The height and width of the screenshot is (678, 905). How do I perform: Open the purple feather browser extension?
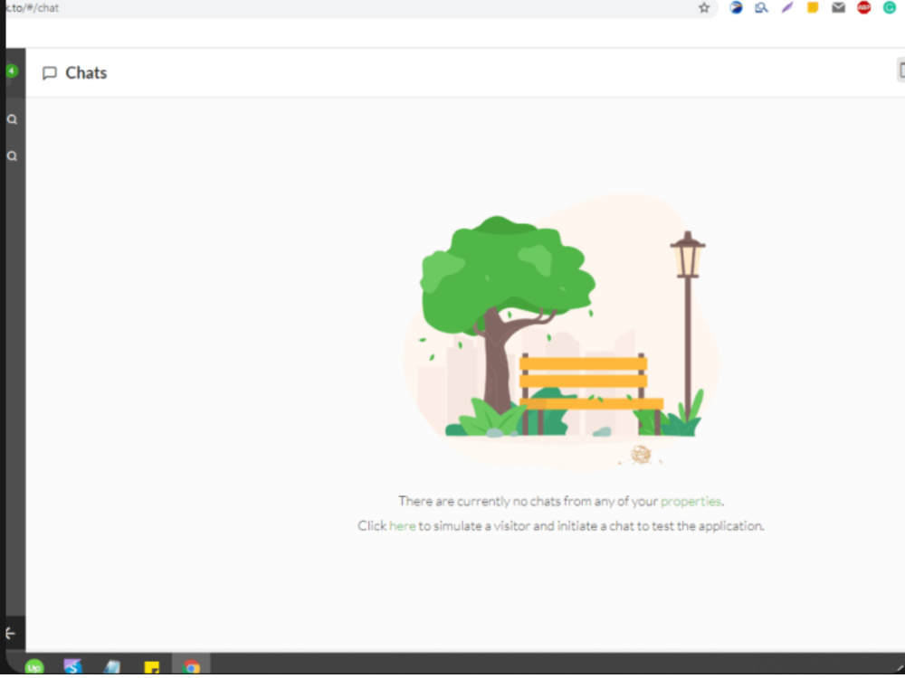pos(787,7)
